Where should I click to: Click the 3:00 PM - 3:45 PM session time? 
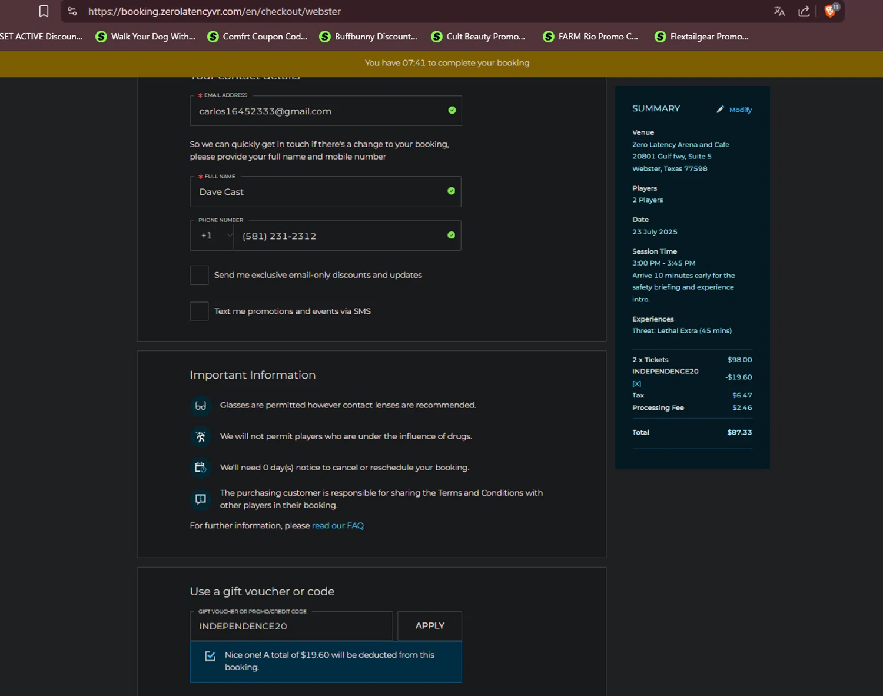tap(663, 263)
